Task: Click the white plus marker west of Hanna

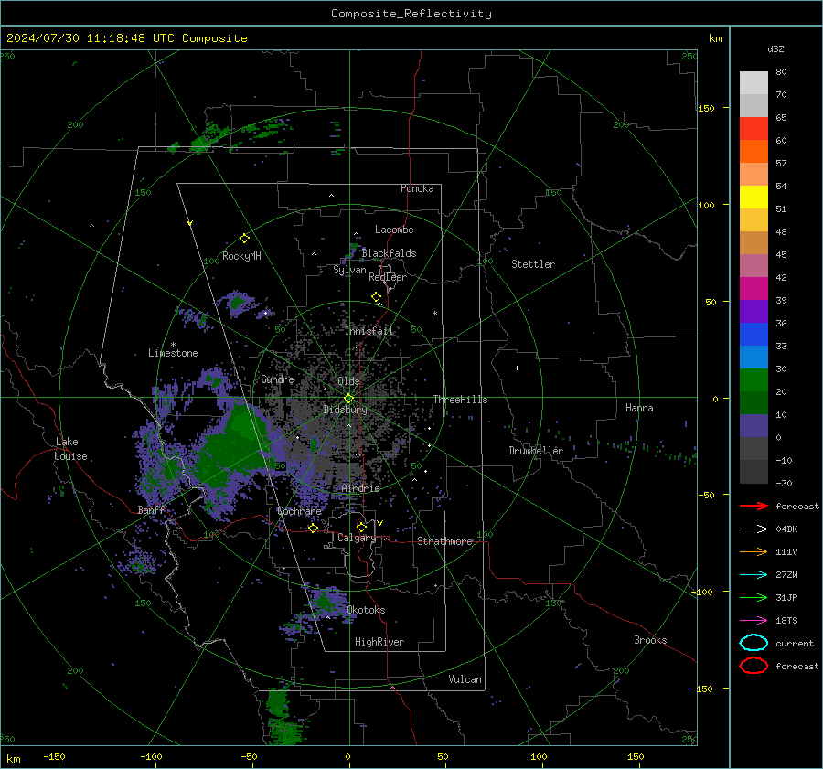Action: point(517,368)
